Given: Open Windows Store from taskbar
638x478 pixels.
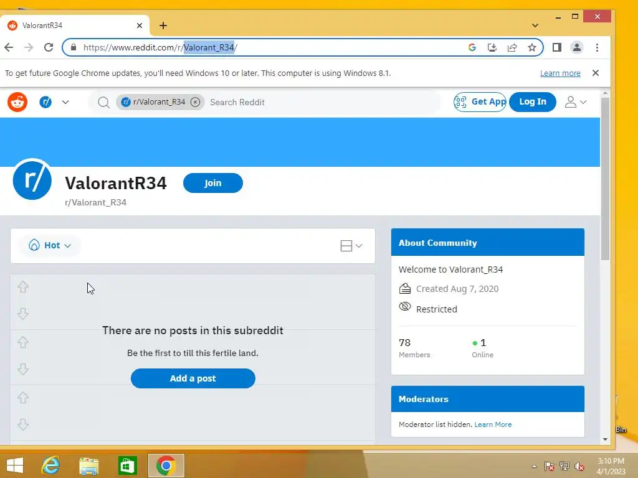Looking at the screenshot, I should point(127,466).
